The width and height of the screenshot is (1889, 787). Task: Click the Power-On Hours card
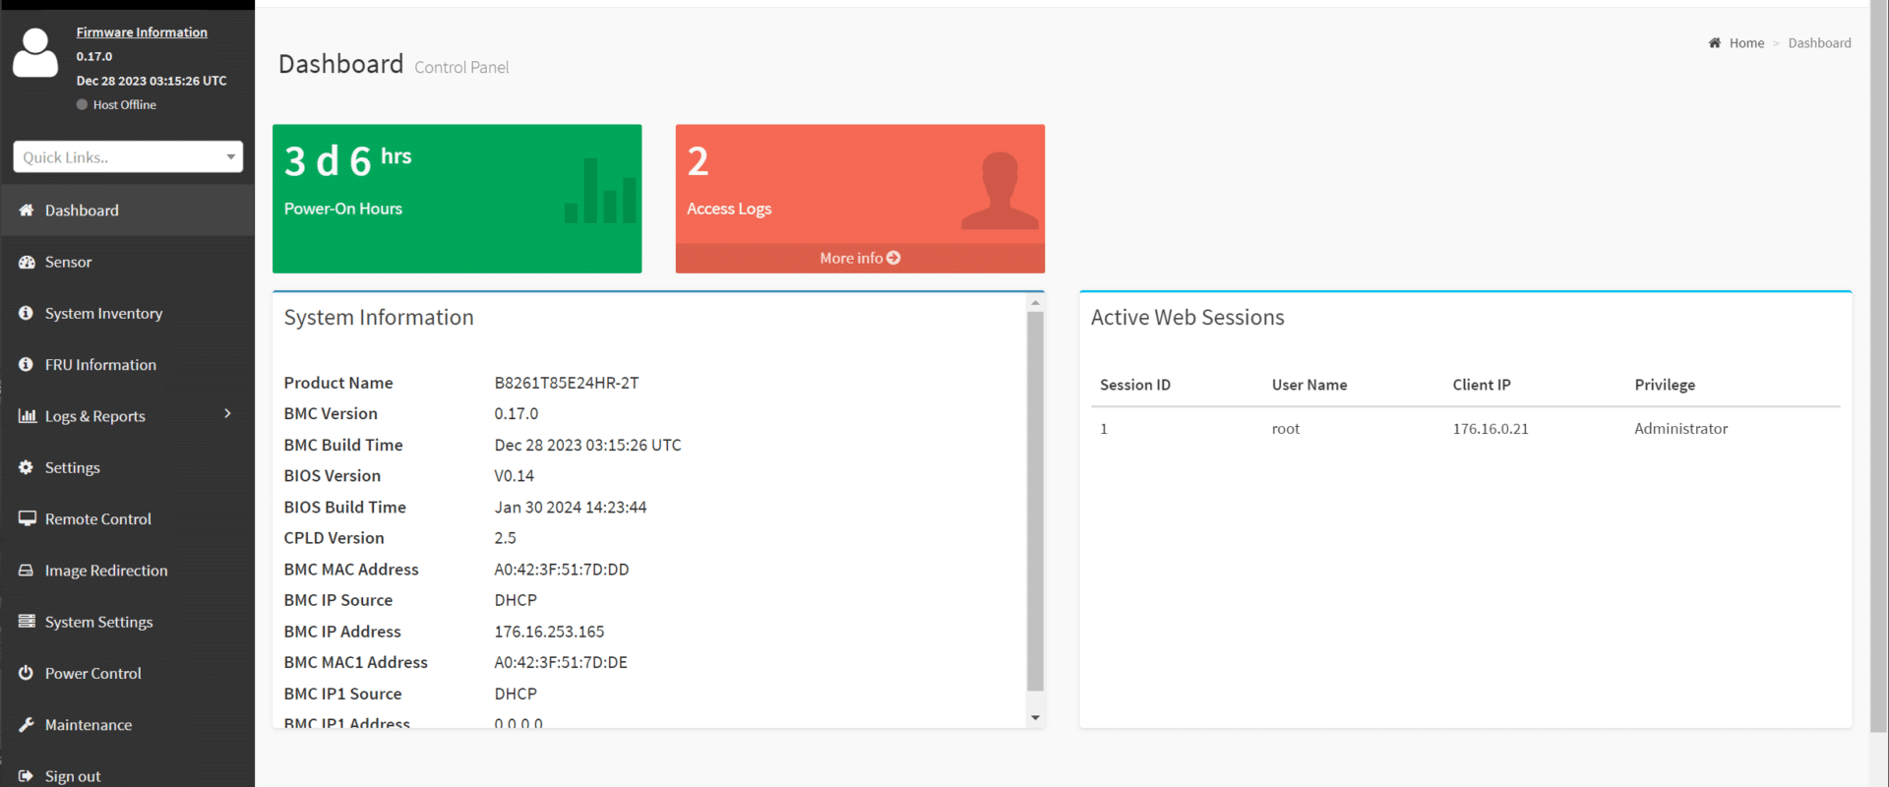coord(457,198)
